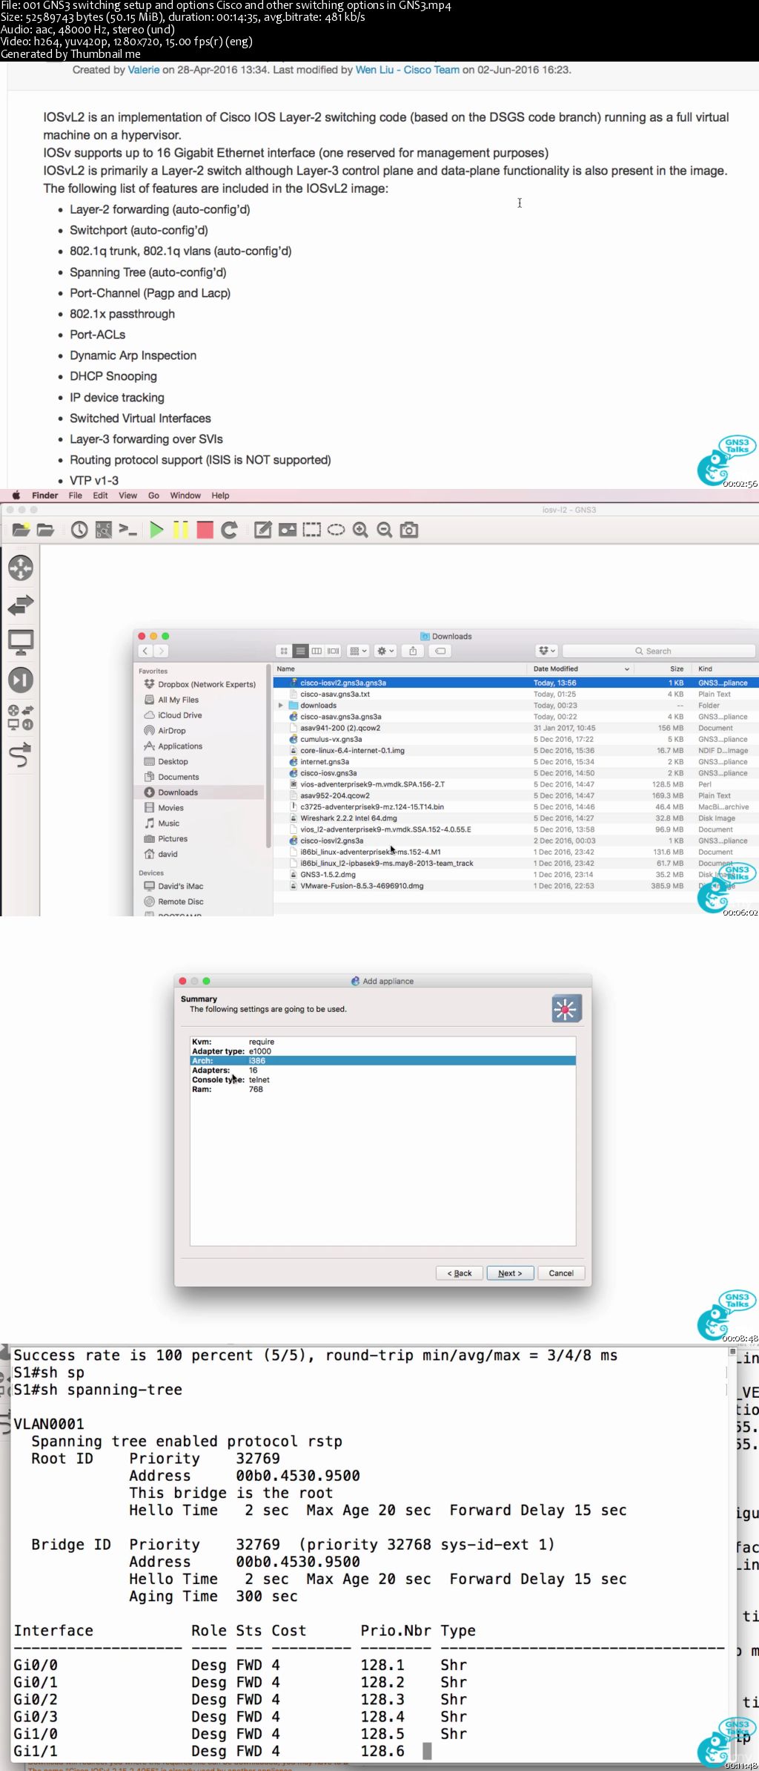Image resolution: width=759 pixels, height=1771 pixels.
Task: Click the zoom out magnifier icon
Action: (x=385, y=530)
